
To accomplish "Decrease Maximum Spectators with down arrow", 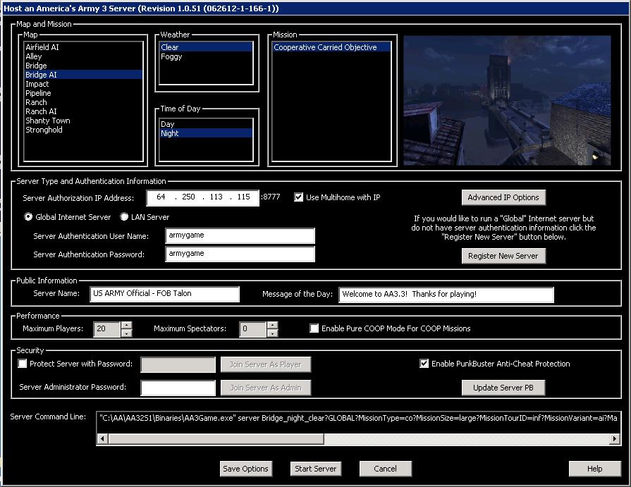I will (x=272, y=333).
